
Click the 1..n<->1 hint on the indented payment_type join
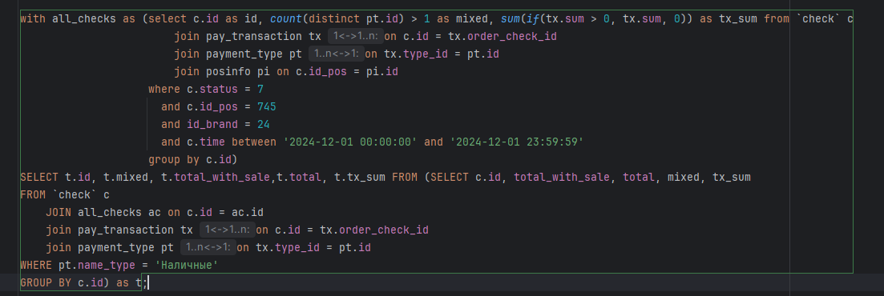[336, 54]
